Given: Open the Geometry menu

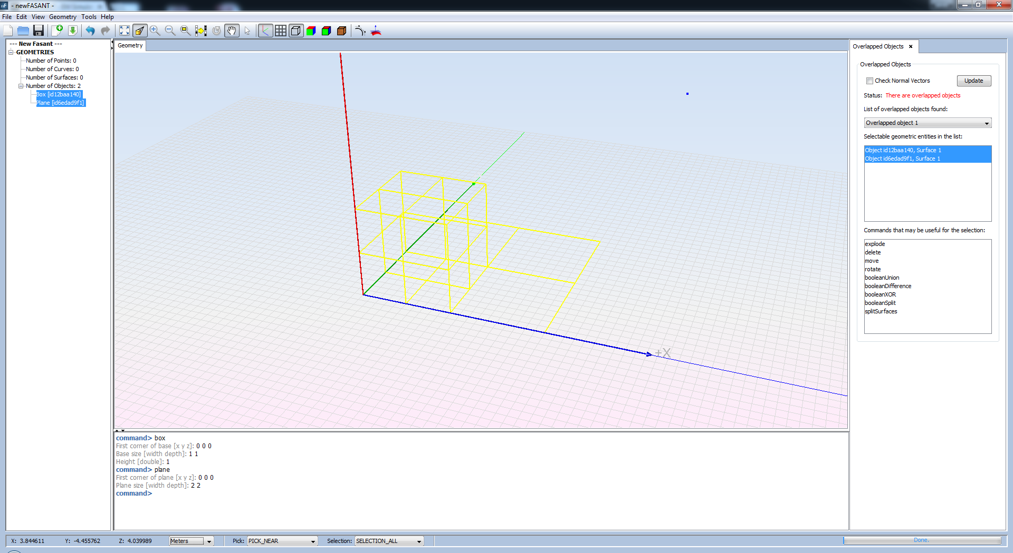Looking at the screenshot, I should 62,17.
